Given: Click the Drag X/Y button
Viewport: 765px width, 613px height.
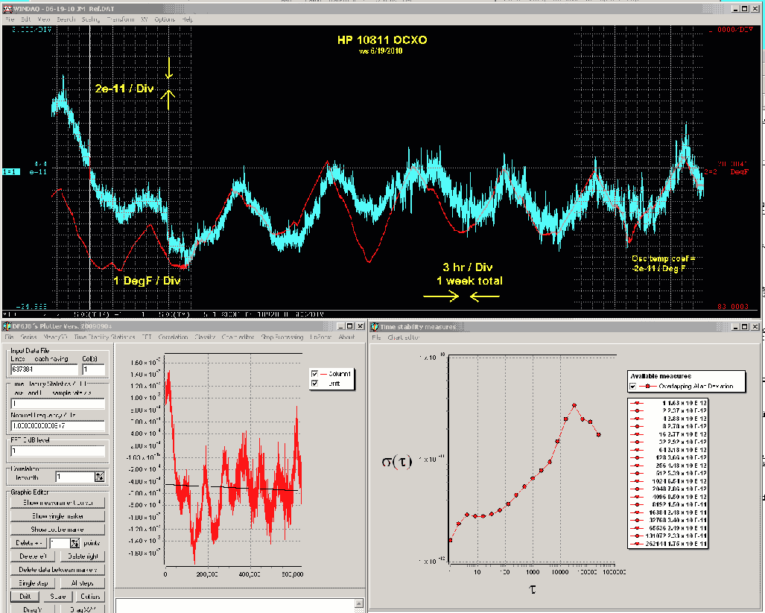Looking at the screenshot, I should pos(83,609).
